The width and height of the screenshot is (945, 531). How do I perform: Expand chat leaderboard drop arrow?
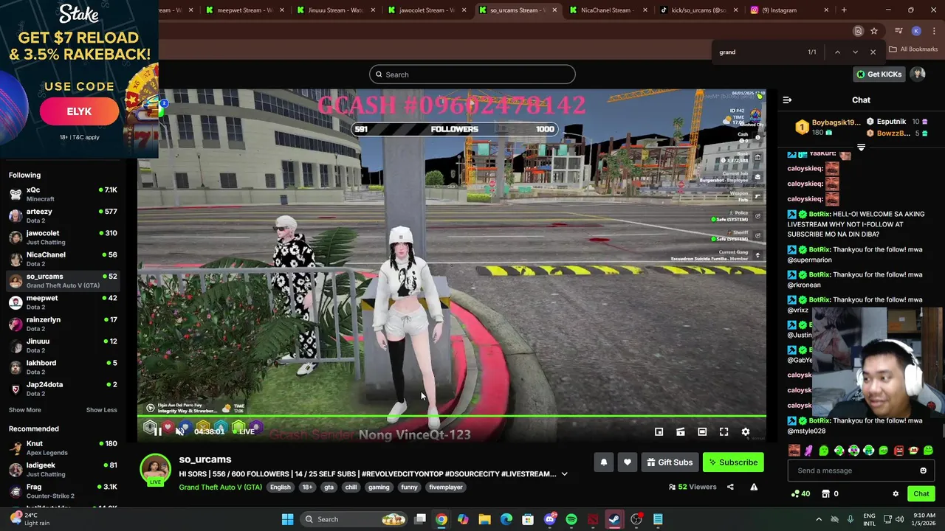(x=861, y=147)
